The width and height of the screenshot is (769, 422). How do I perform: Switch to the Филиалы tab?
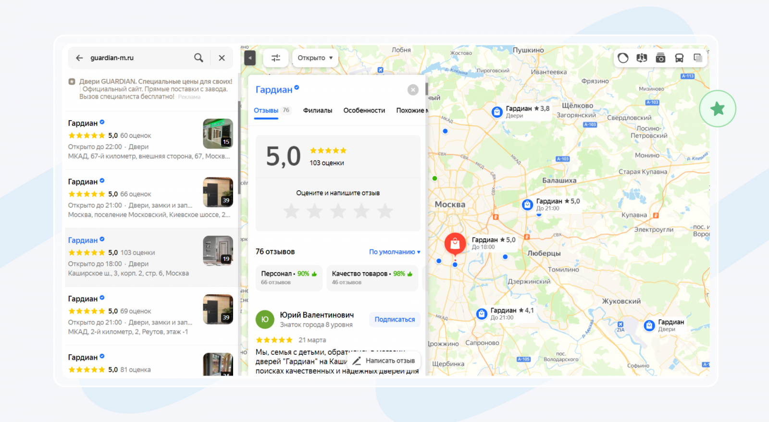coord(318,111)
